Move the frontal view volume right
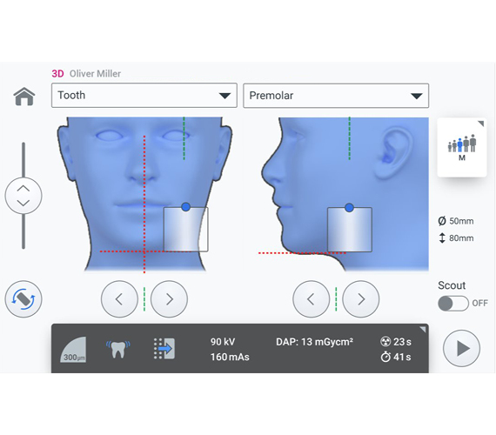 pos(169,299)
